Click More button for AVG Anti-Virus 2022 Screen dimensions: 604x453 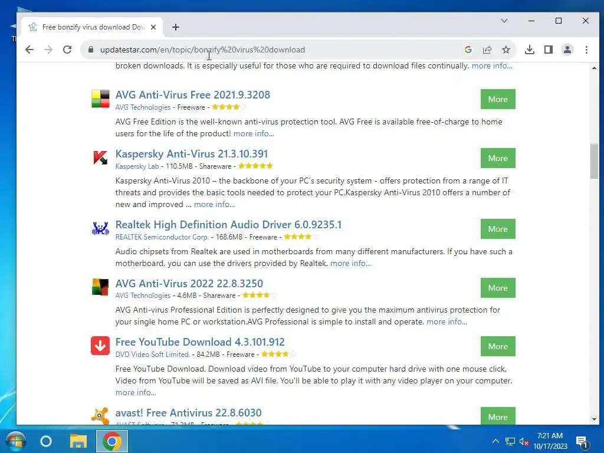[498, 288]
